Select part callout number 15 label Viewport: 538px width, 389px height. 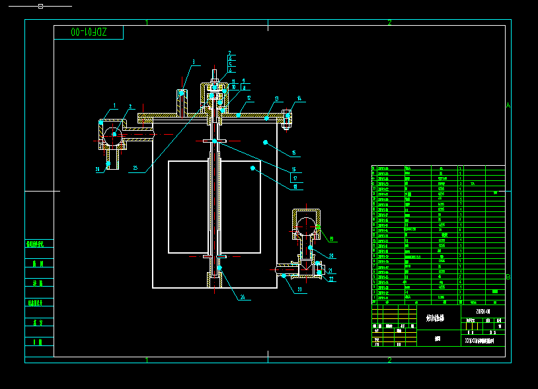click(294, 153)
